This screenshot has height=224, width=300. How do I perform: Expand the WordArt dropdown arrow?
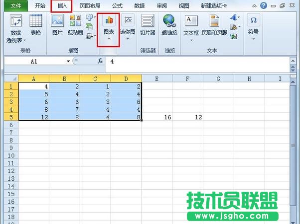tap(239, 17)
